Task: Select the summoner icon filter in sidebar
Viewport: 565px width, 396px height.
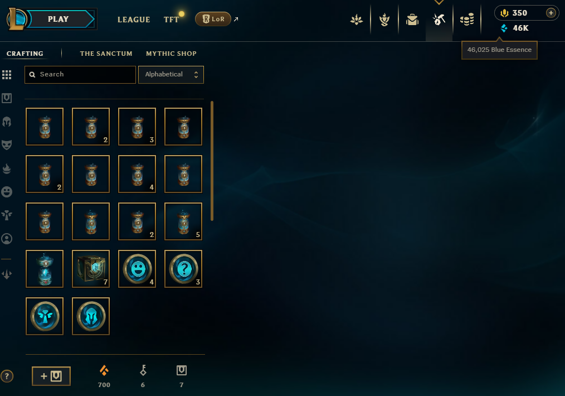Action: click(x=7, y=239)
